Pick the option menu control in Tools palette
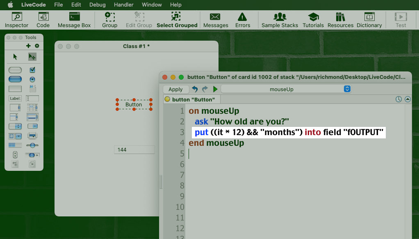 [x=15, y=126]
